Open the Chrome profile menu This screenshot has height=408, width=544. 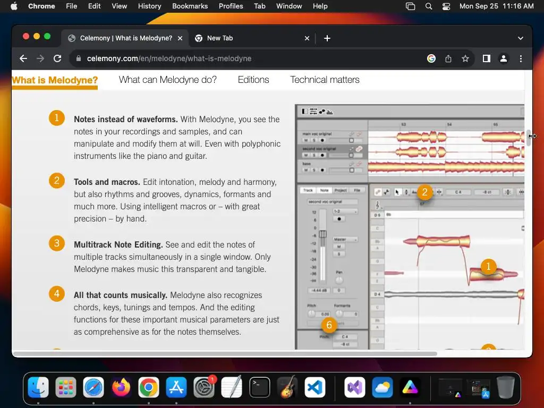[x=504, y=58]
